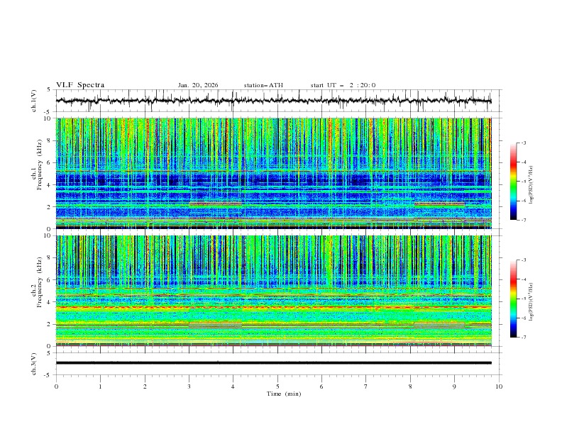Click the ch.1 "Frequency (kHz)" axis label
562x434 pixels.
[x=39, y=165]
